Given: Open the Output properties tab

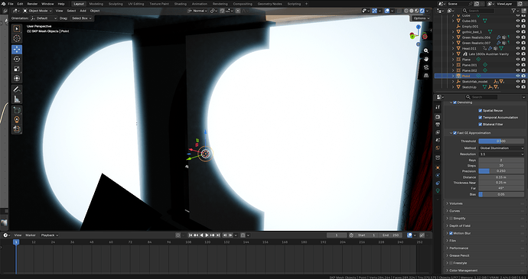Looking at the screenshot, I should pyautogui.click(x=438, y=125).
